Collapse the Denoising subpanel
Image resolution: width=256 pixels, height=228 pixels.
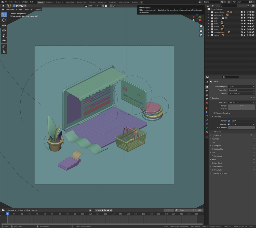click(217, 116)
